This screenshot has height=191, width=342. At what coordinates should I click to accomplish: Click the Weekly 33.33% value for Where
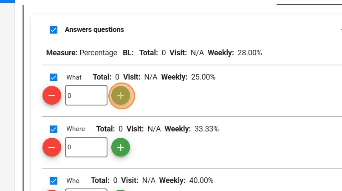coord(206,128)
